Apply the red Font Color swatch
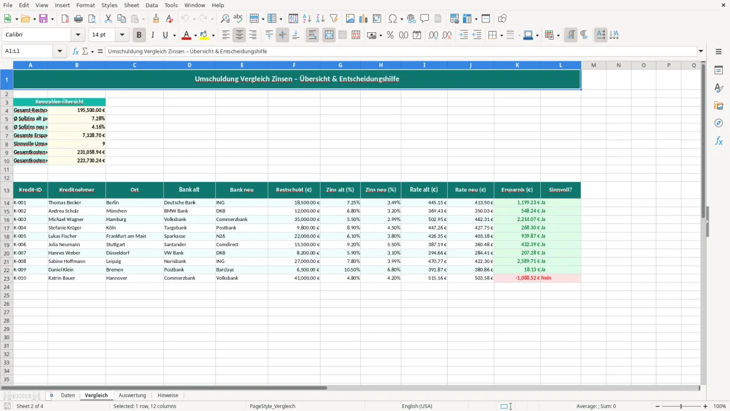The height and width of the screenshot is (411, 730). pos(186,35)
